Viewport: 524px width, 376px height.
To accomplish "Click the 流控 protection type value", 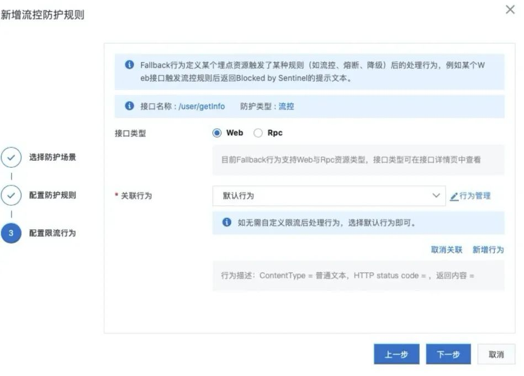I will [287, 106].
